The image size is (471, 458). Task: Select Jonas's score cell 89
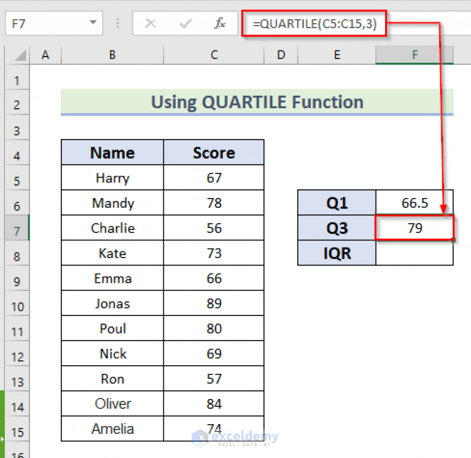(x=214, y=303)
